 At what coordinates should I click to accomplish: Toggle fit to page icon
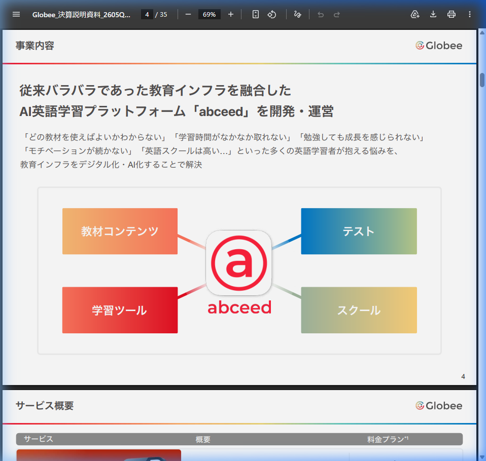[x=256, y=14]
